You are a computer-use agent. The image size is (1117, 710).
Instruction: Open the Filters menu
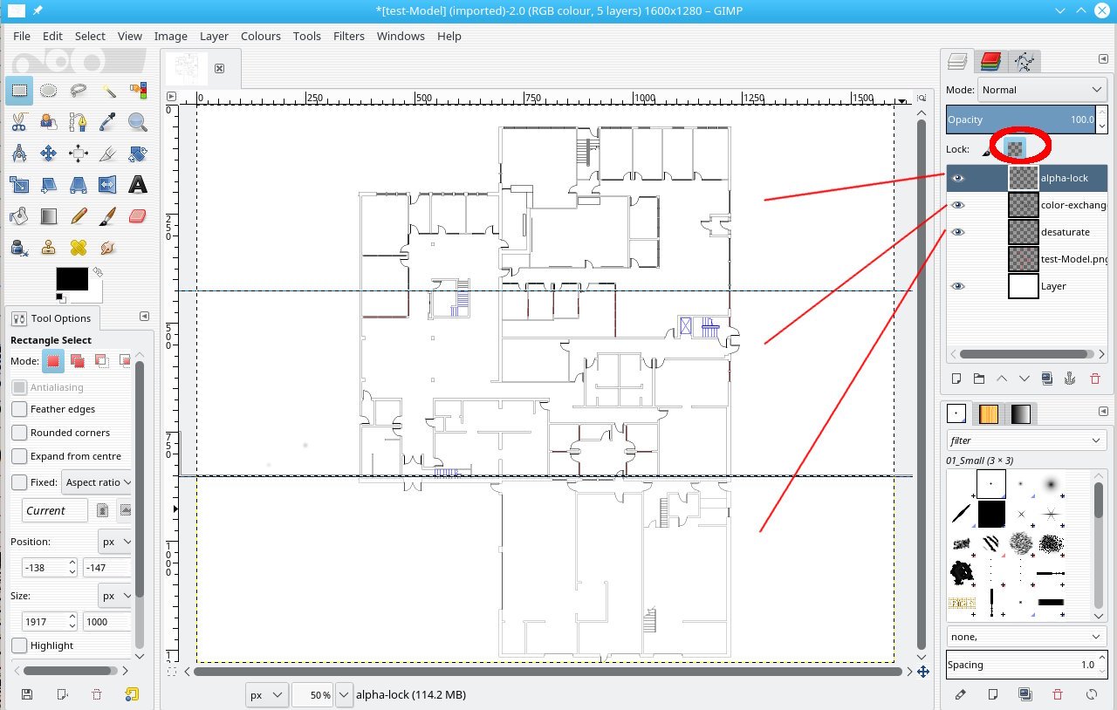(349, 36)
